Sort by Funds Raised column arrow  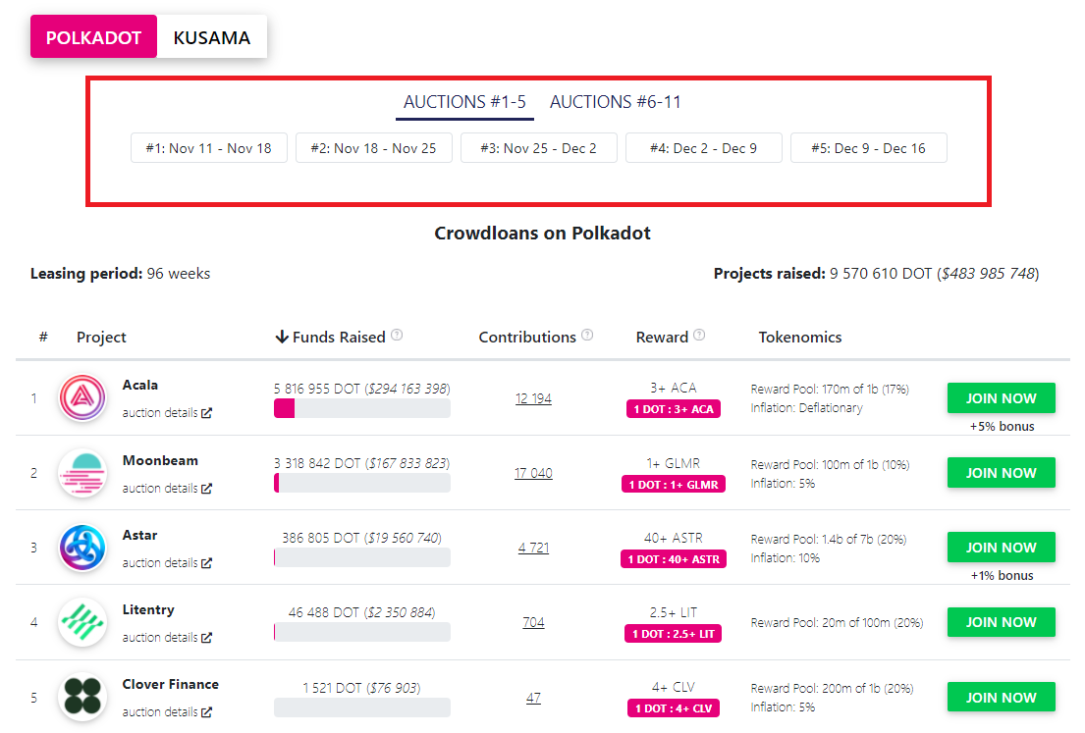282,338
